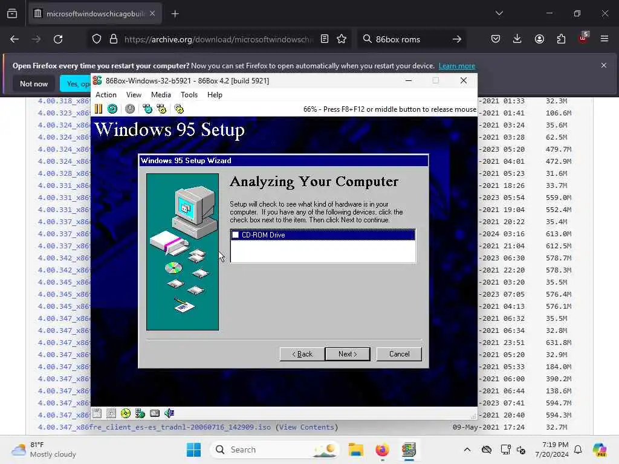This screenshot has width=619, height=464.
Task: Open the 86Box Help menu
Action: click(x=215, y=95)
